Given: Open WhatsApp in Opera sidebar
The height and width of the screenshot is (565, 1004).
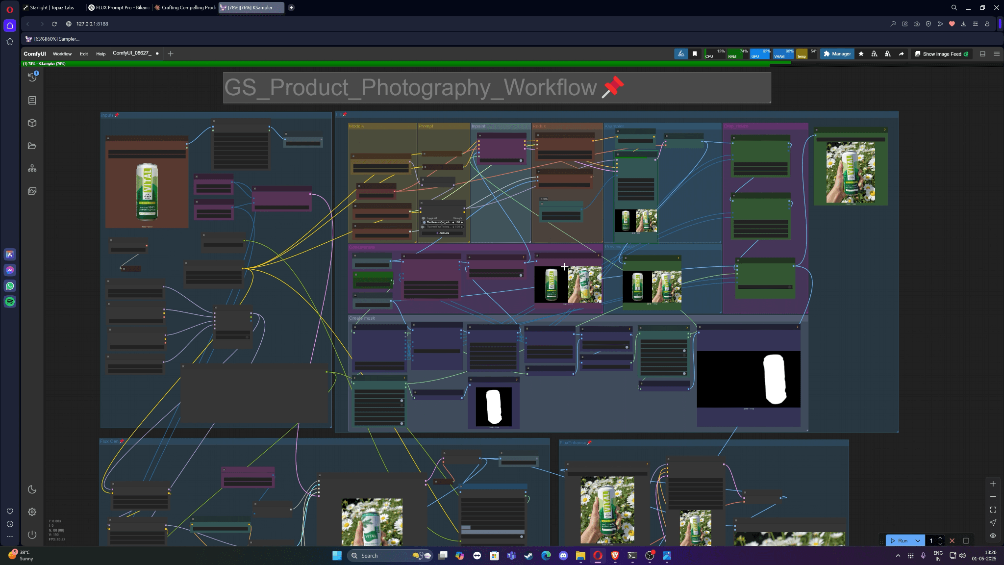Looking at the screenshot, I should tap(10, 286).
